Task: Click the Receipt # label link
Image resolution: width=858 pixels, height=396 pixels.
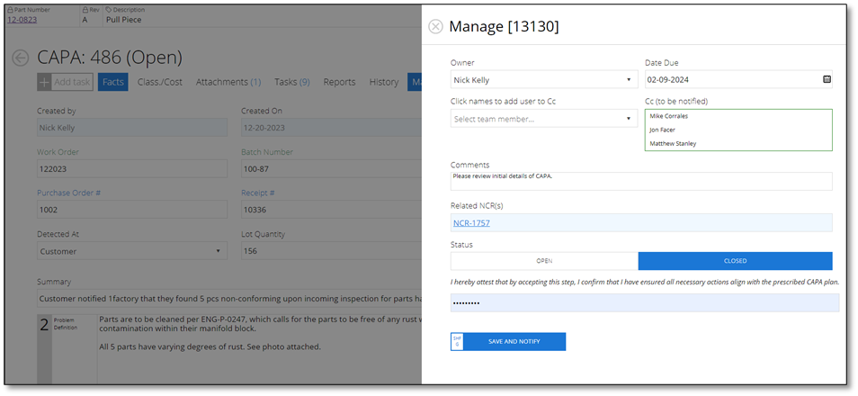Action: [258, 193]
